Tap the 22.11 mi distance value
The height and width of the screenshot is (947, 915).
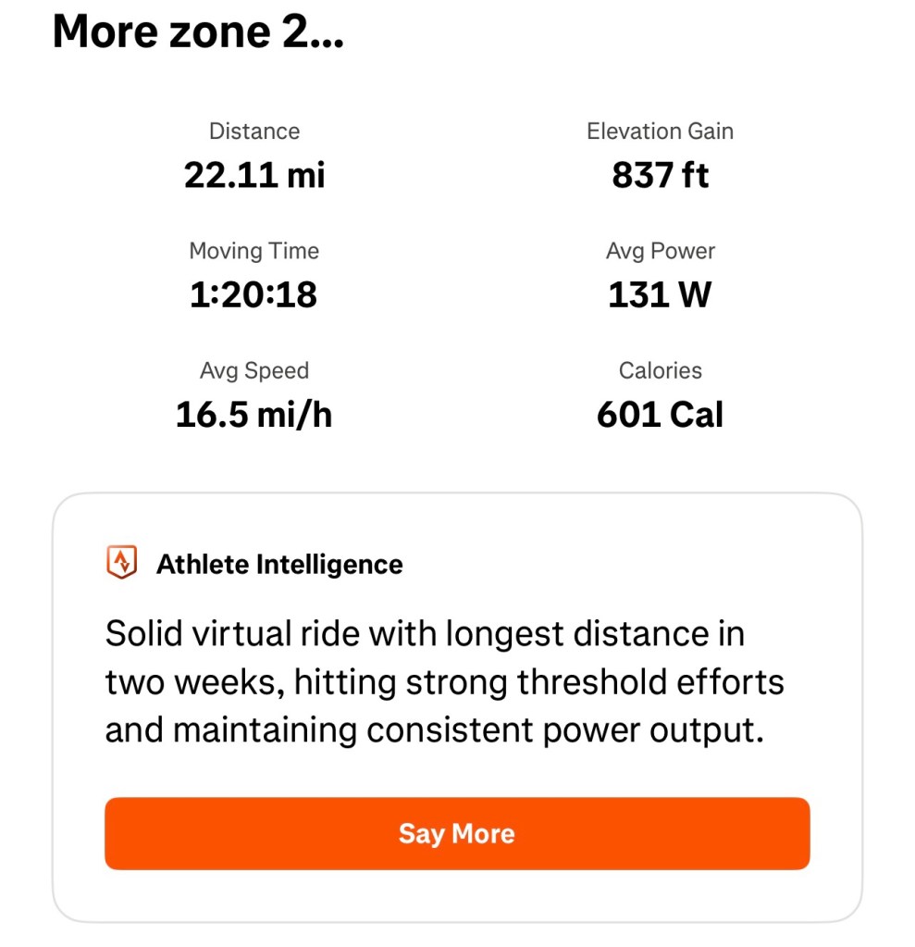coord(254,174)
